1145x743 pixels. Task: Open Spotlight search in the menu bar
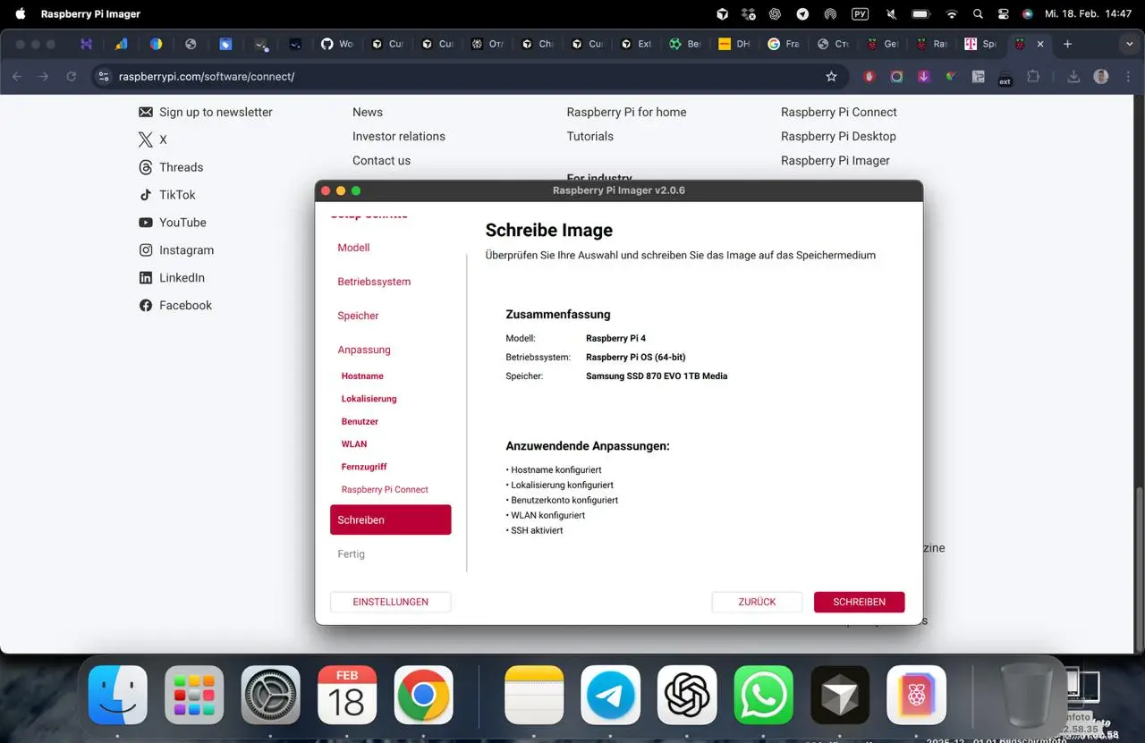pos(978,13)
